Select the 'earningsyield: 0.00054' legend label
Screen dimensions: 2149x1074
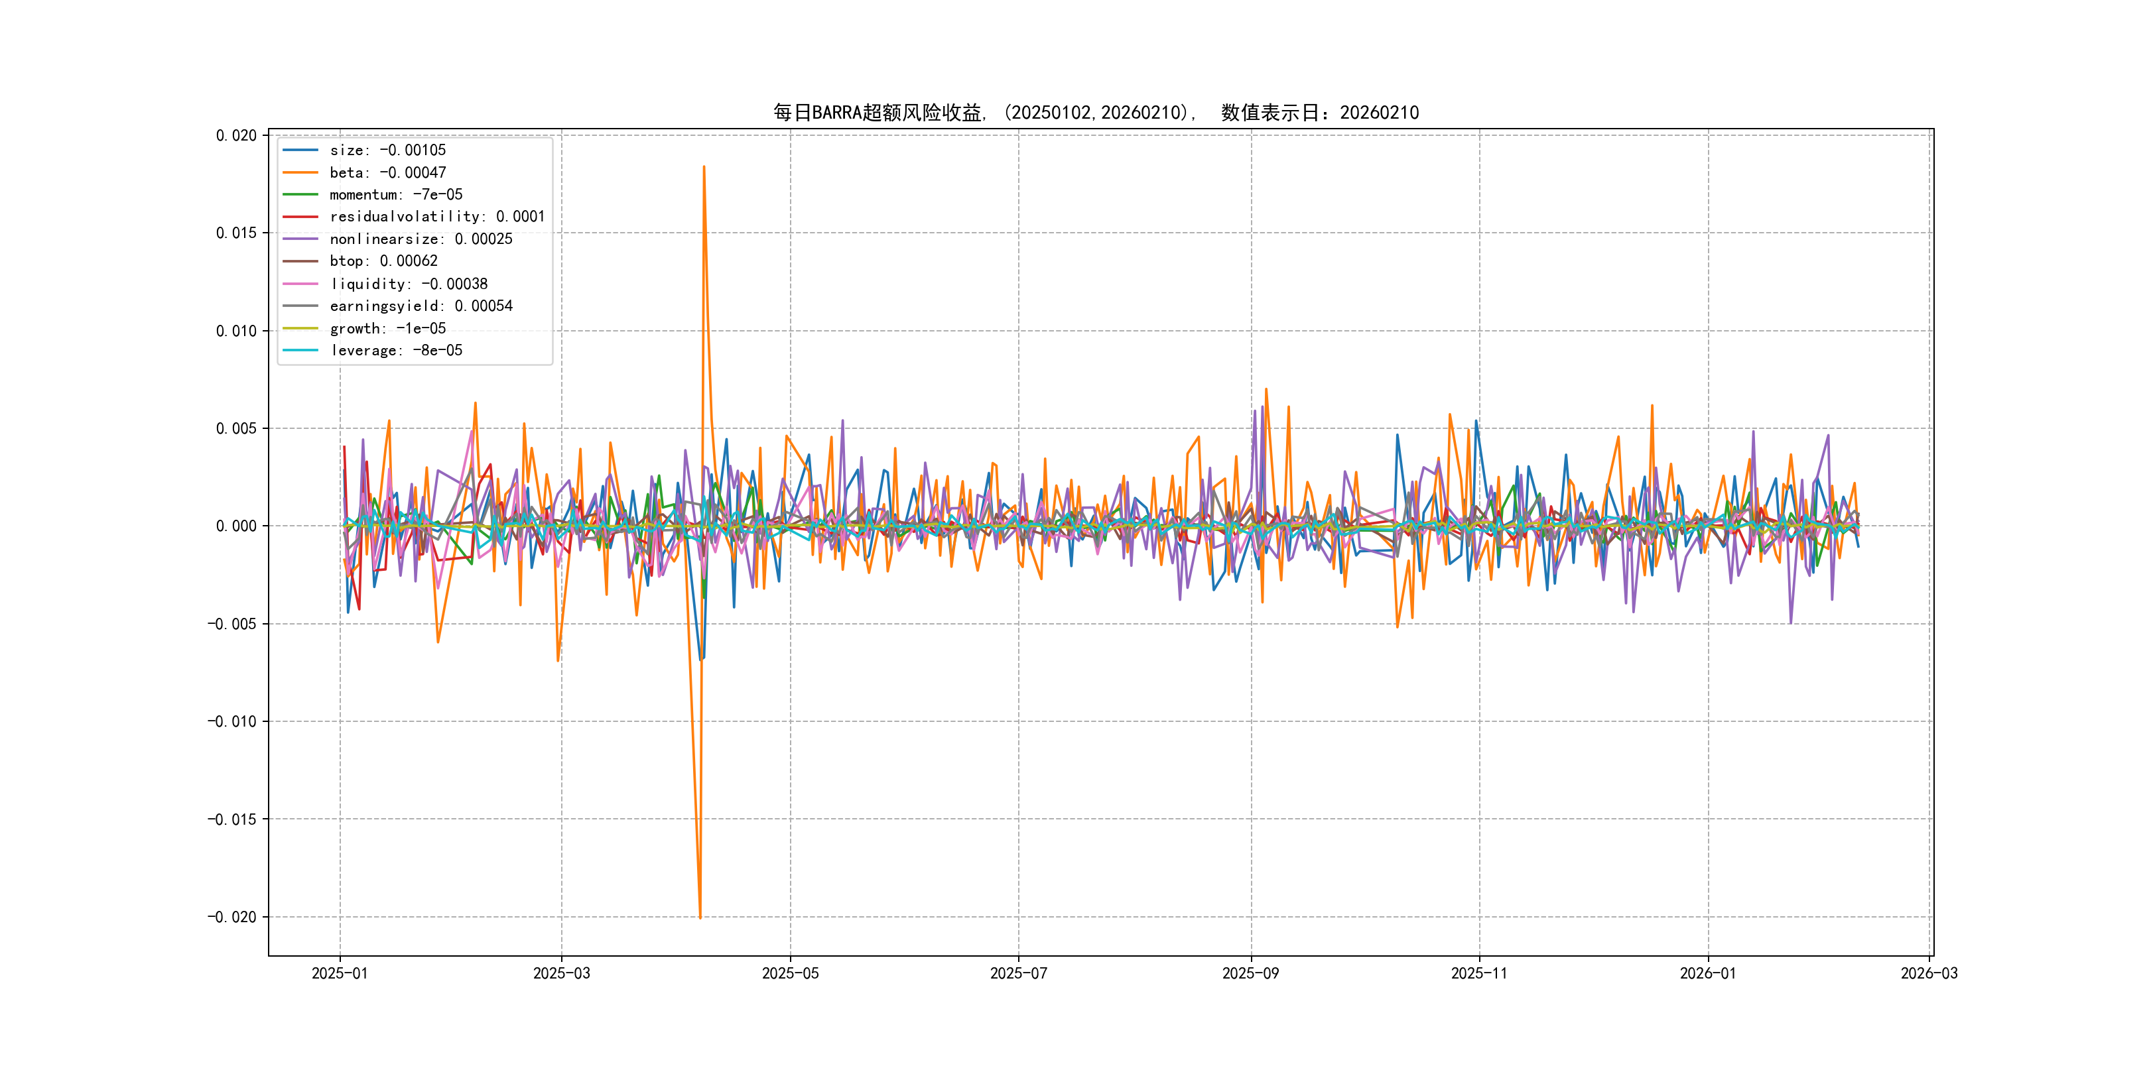421,306
